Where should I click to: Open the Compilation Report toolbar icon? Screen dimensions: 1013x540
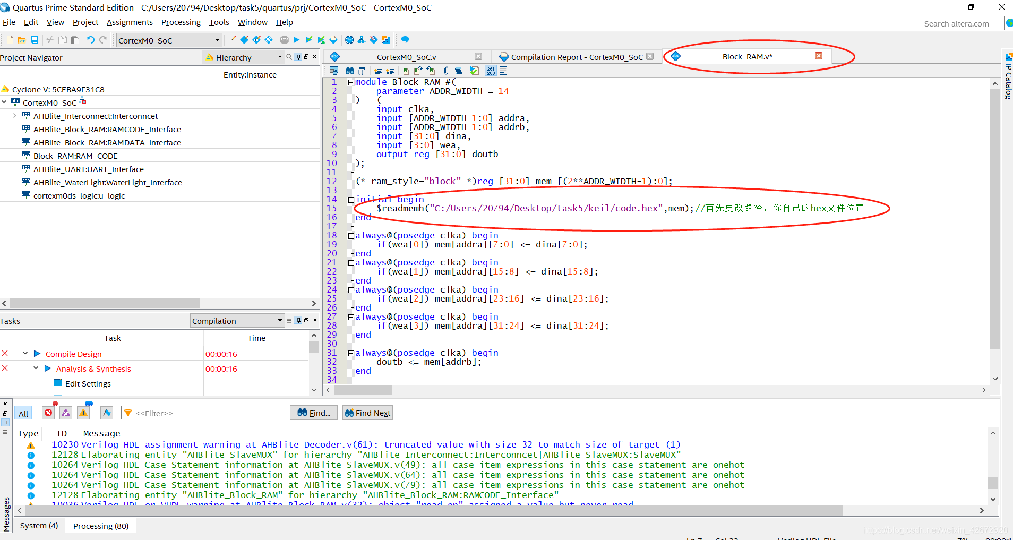pos(333,40)
